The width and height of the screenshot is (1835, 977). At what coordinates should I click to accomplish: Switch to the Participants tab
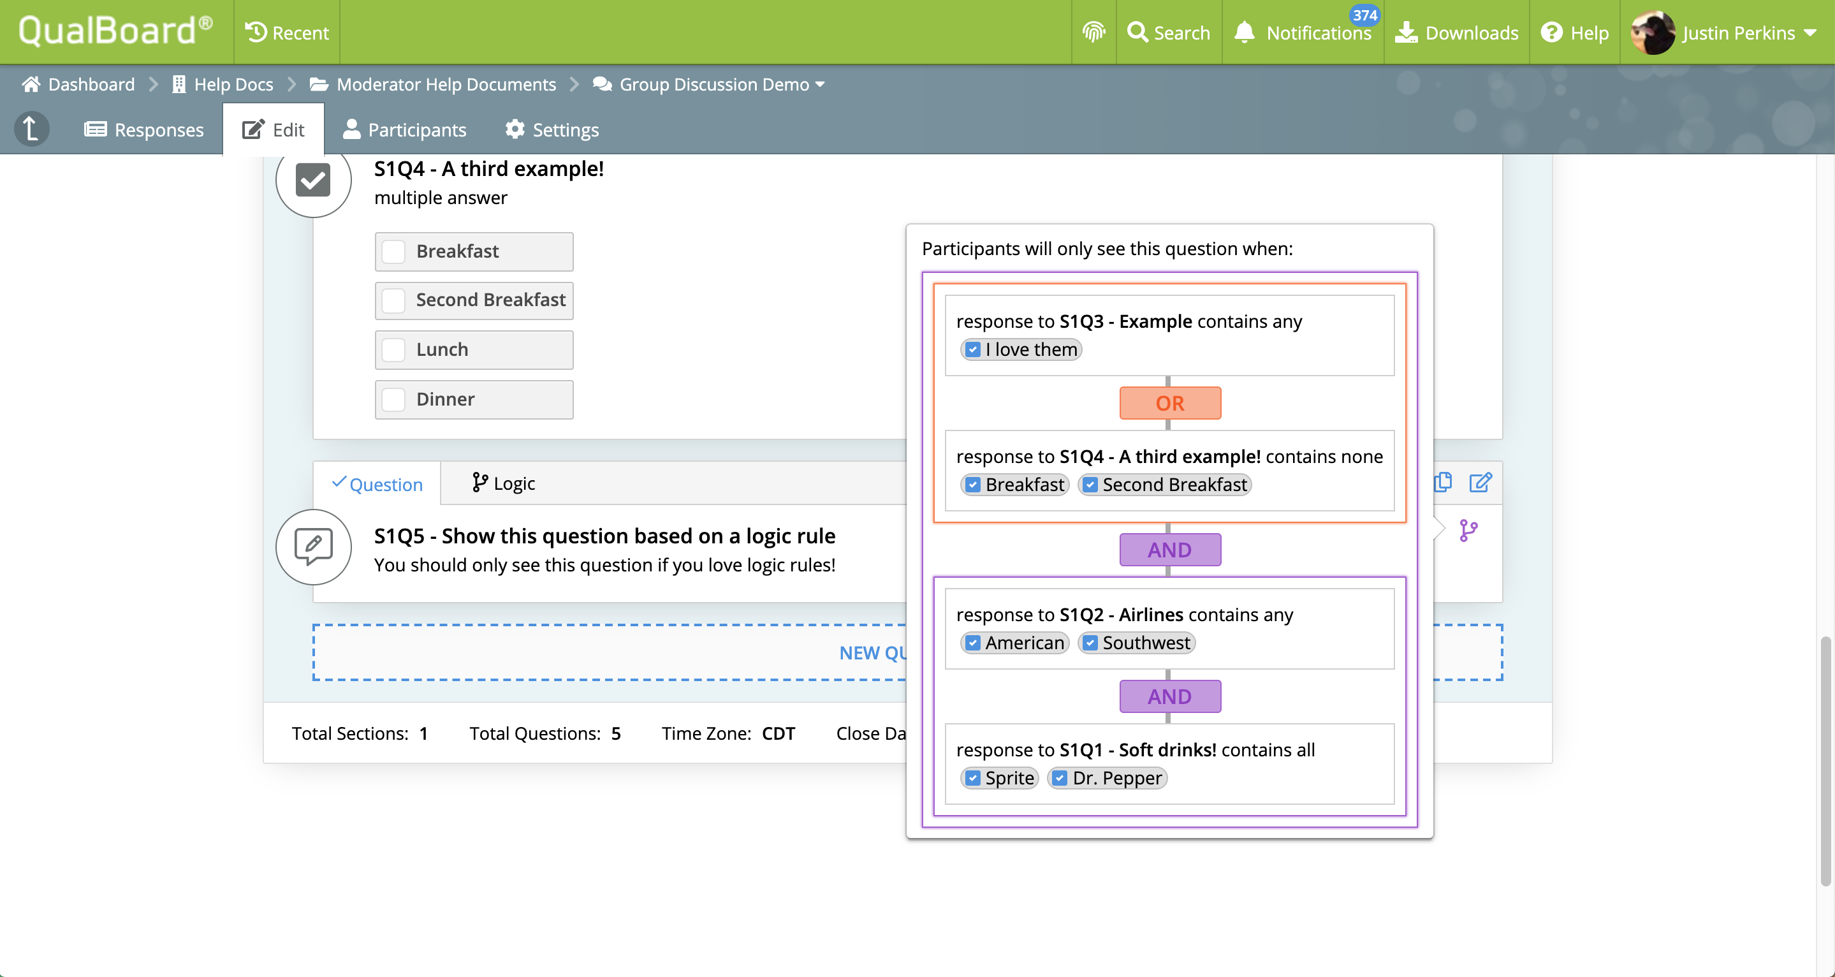(x=405, y=129)
